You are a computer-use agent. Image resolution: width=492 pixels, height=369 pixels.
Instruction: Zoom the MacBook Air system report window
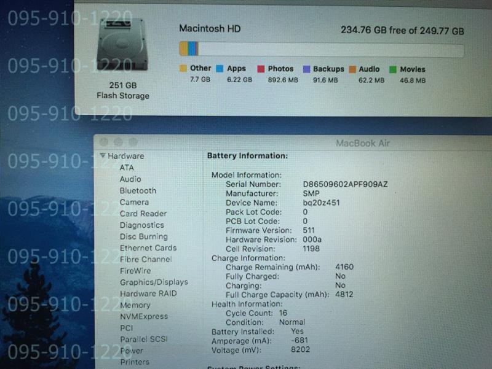click(x=133, y=142)
